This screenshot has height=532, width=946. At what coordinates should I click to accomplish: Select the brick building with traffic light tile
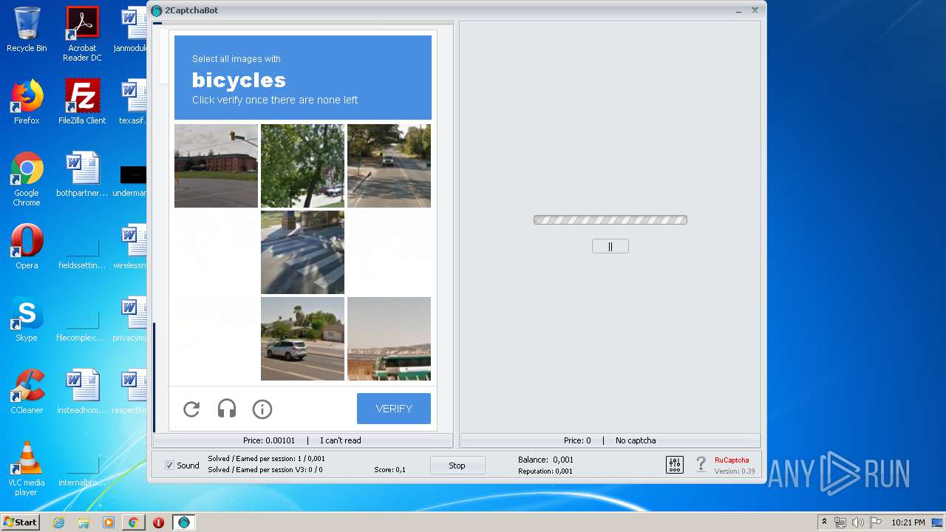[x=216, y=166]
